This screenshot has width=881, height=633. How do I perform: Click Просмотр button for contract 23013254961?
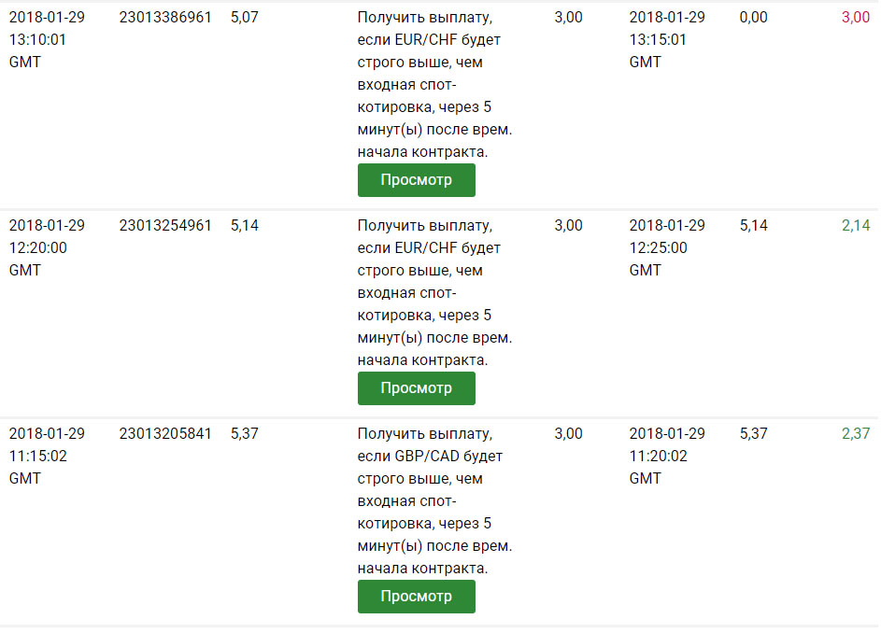click(416, 388)
